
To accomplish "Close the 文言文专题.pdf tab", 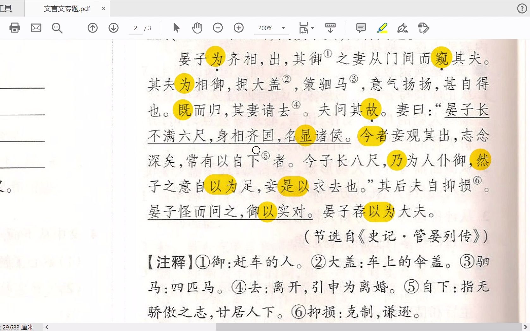I will point(103,9).
